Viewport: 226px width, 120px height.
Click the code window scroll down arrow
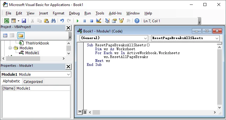[x=220, y=108]
